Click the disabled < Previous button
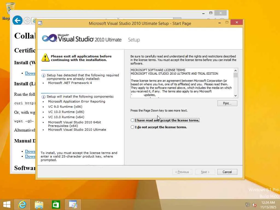Image resolution: width=280 pixels, height=210 pixels. (182, 172)
